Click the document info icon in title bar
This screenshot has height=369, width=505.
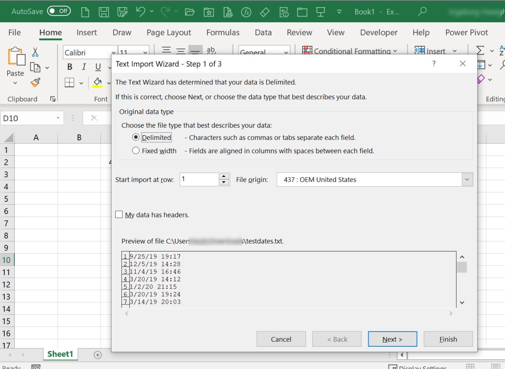click(x=284, y=12)
